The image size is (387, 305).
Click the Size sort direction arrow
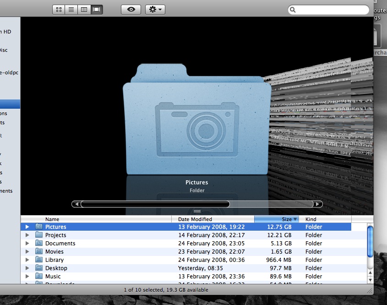click(x=295, y=219)
